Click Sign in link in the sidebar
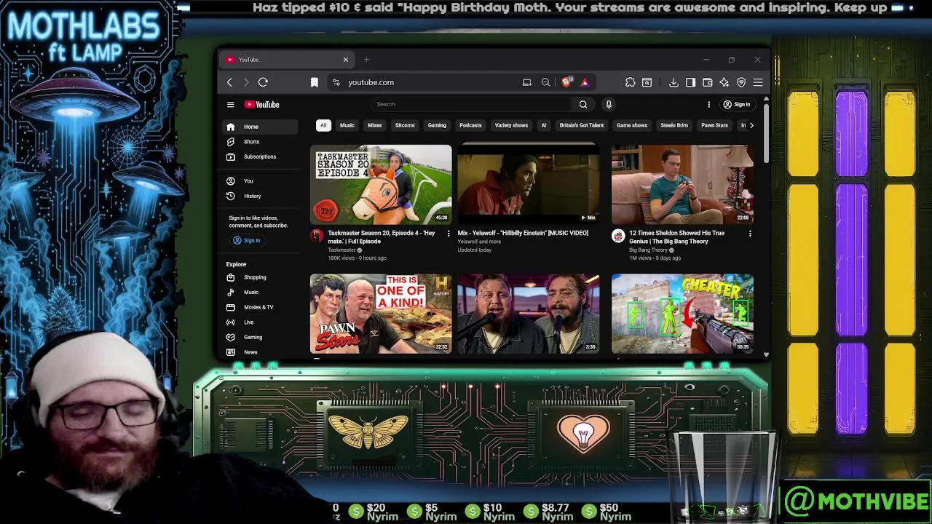932x524 pixels. [x=247, y=240]
